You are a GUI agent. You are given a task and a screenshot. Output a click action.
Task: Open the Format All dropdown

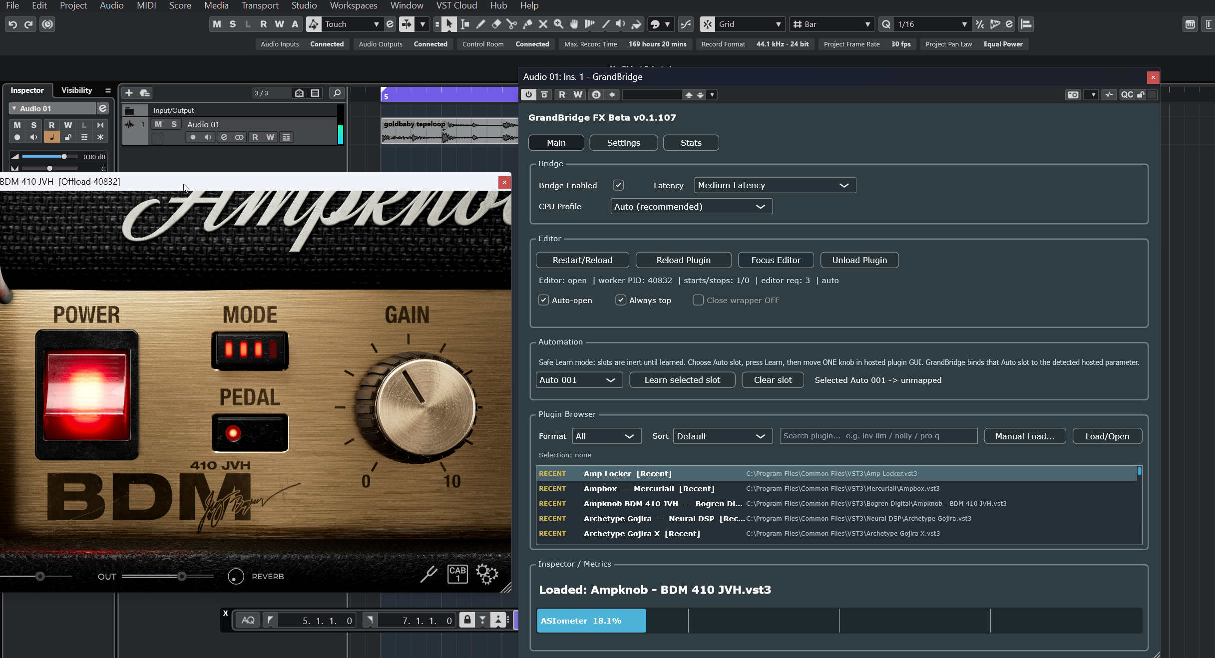click(606, 436)
